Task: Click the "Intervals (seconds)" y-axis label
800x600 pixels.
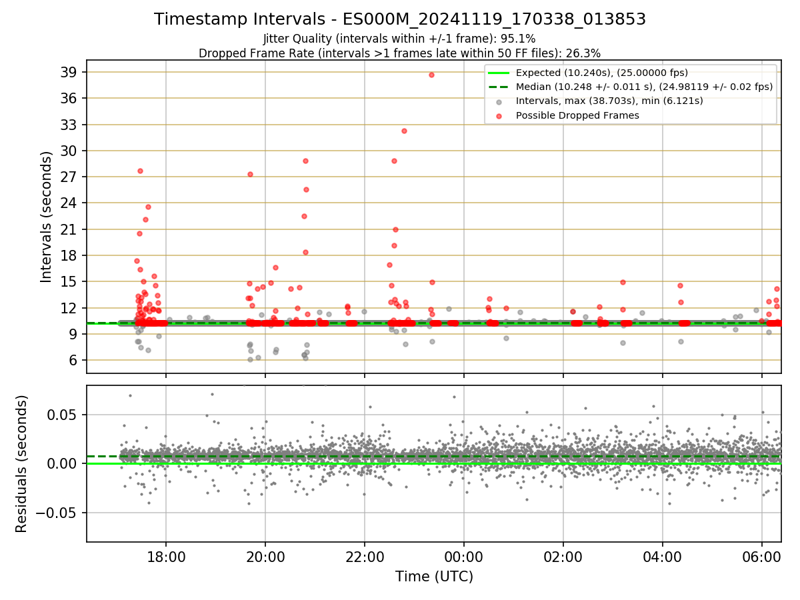Action: point(47,217)
